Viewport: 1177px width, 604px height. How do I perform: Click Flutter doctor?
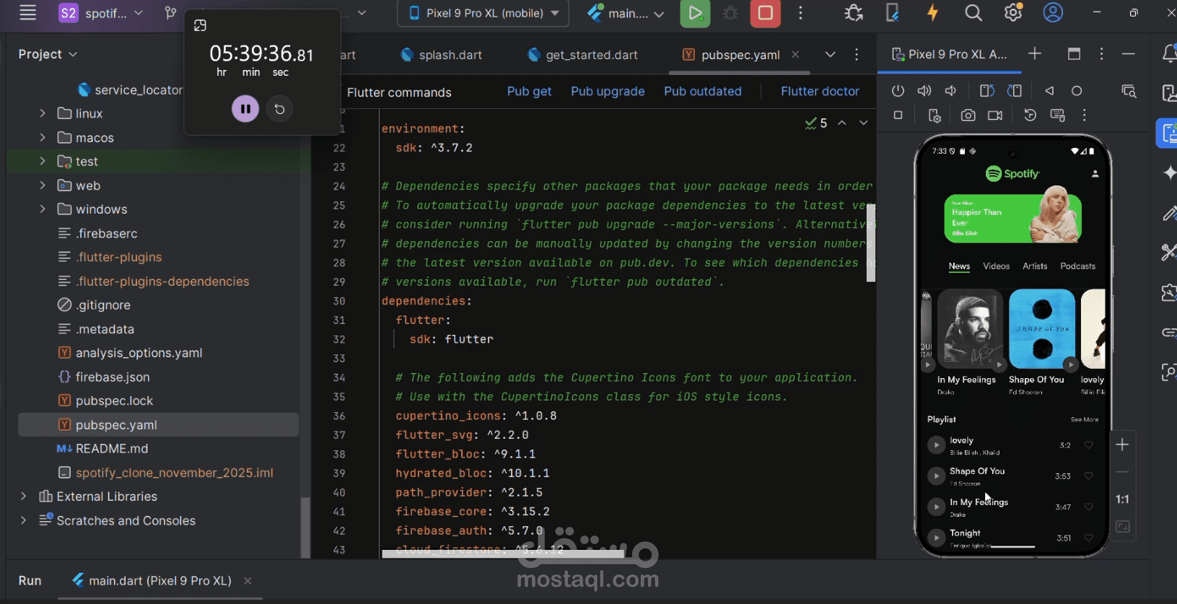tap(820, 92)
